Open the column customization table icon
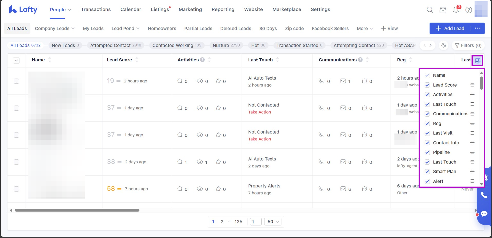Image resolution: width=492 pixels, height=238 pixels. 477,61
